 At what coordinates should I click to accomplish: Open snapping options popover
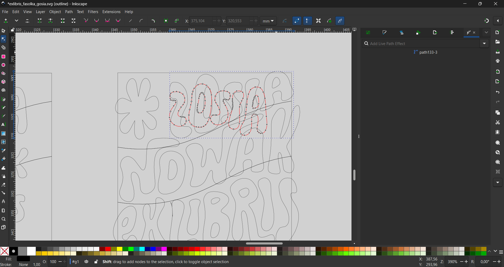coord(498,21)
